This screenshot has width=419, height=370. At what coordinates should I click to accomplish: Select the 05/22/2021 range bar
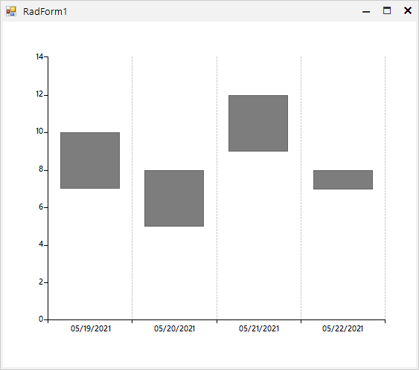tap(343, 180)
